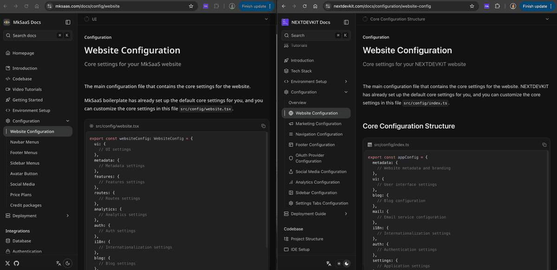Expand NEXTDEVKIT Deployment Guide chevron

pos(346,214)
